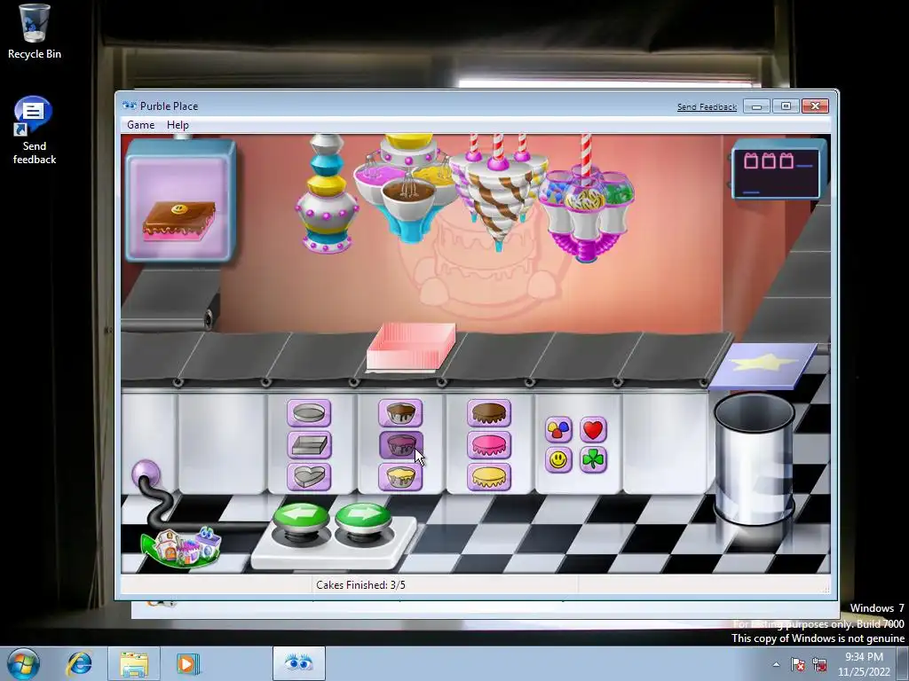Click the network tray icon
Screen dimensions: 909x681
pos(819,664)
